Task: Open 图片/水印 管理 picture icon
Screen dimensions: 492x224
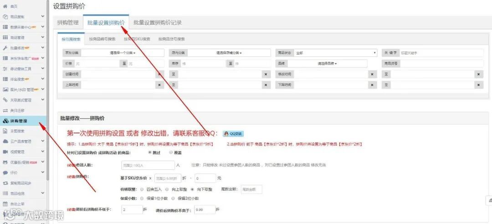Action: [x=5, y=89]
